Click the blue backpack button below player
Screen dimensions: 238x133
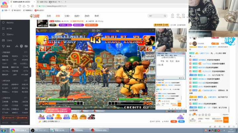pyautogui.click(x=181, y=121)
